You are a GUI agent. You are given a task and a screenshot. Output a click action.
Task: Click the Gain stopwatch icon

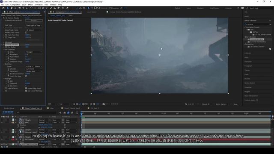[9, 81]
